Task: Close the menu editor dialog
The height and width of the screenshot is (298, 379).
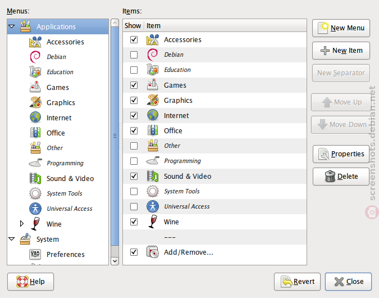Action: click(x=348, y=282)
